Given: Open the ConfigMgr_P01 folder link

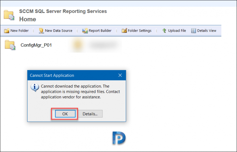Looking at the screenshot, I should click(36, 45).
